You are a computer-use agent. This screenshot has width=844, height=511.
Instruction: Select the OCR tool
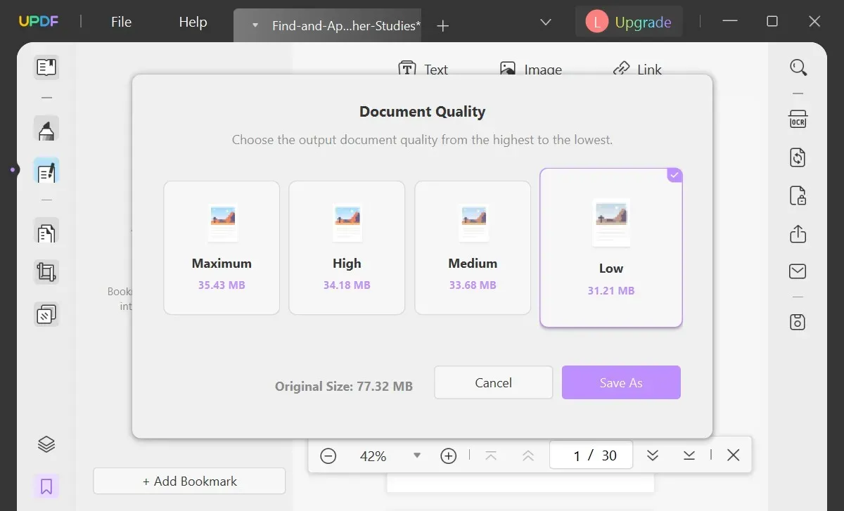tap(798, 119)
